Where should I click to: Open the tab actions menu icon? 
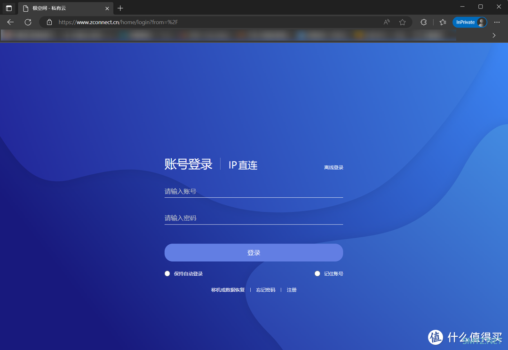pyautogui.click(x=9, y=8)
